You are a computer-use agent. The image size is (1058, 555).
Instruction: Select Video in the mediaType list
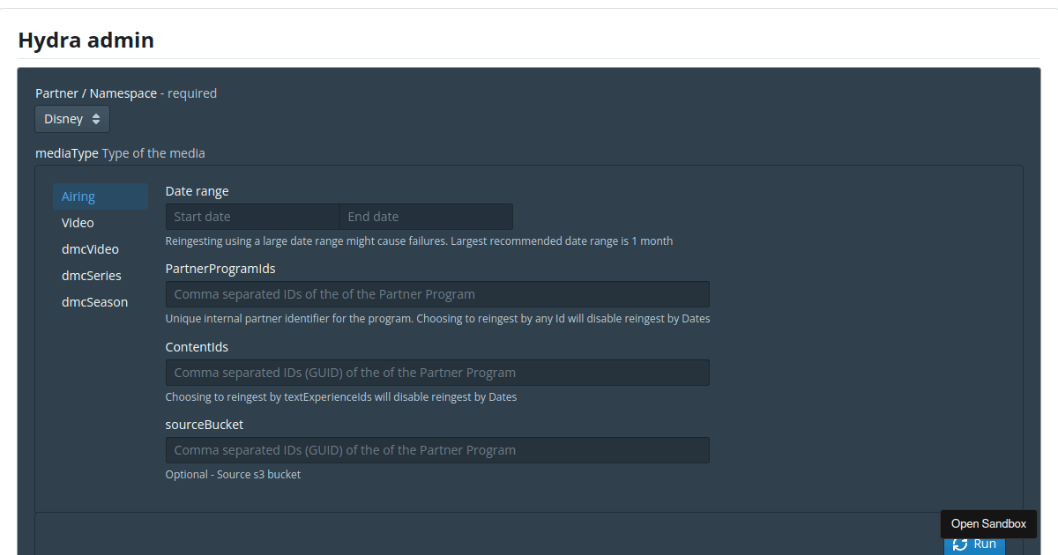point(78,222)
